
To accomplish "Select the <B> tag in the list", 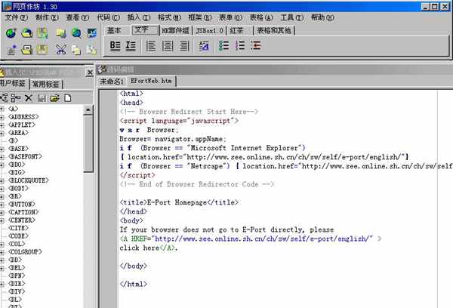I will tap(14, 141).
